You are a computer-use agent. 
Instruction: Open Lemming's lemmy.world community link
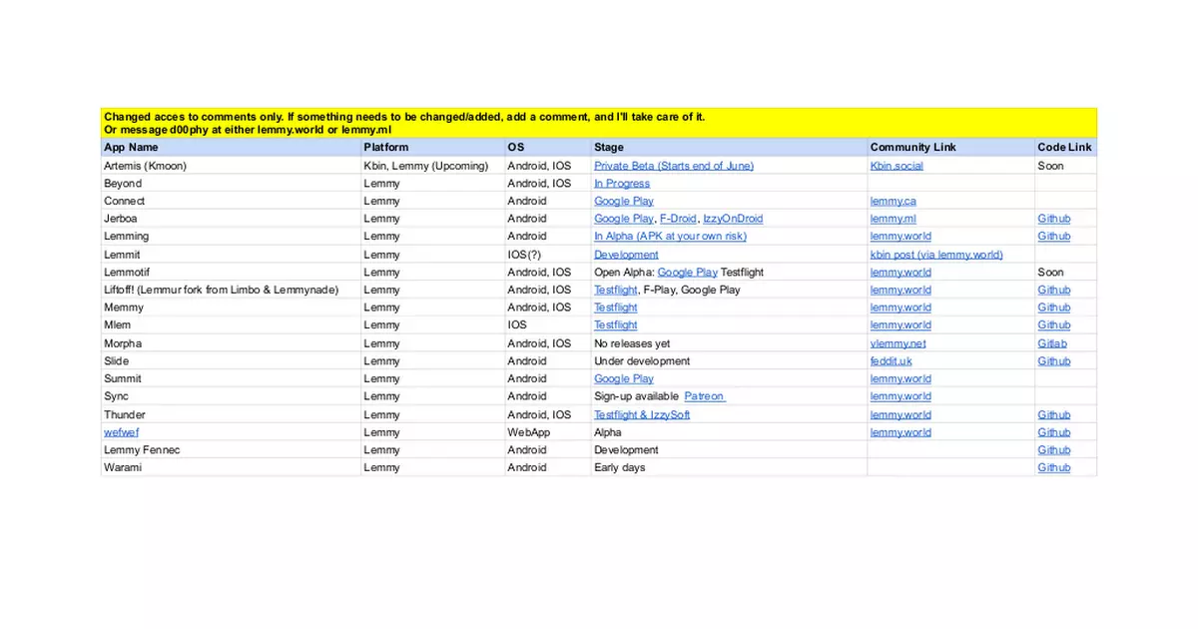coord(900,237)
